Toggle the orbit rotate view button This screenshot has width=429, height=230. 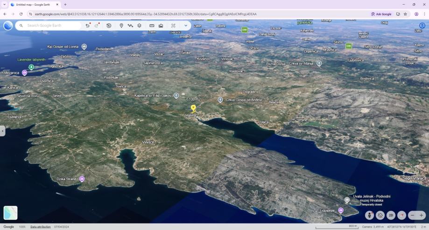click(380, 215)
